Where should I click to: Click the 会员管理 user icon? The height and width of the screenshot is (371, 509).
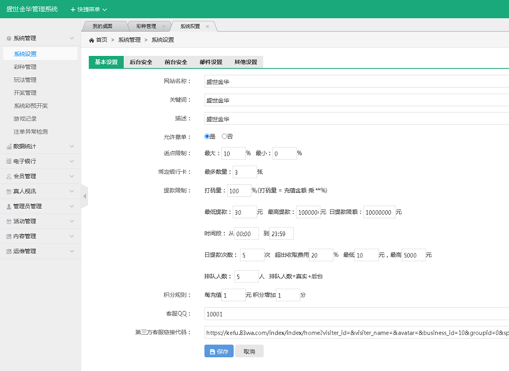coord(9,177)
